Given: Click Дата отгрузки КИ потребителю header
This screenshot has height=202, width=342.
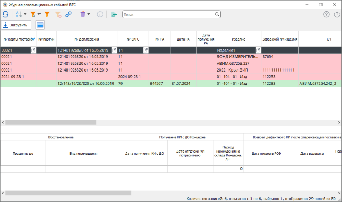Looking at the screenshot, I should (190, 154).
